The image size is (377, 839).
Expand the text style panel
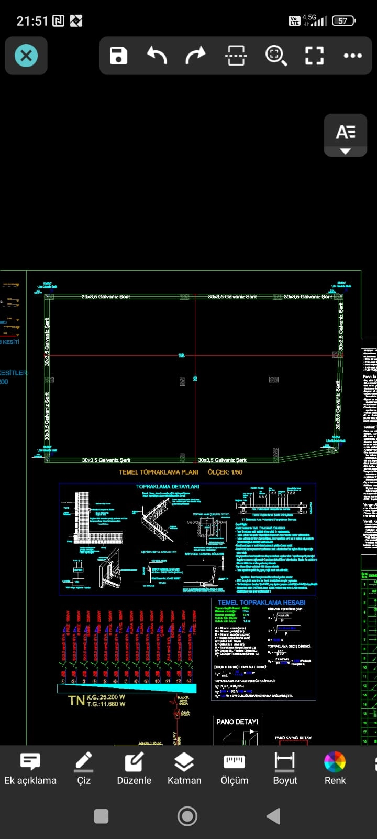[x=345, y=135]
